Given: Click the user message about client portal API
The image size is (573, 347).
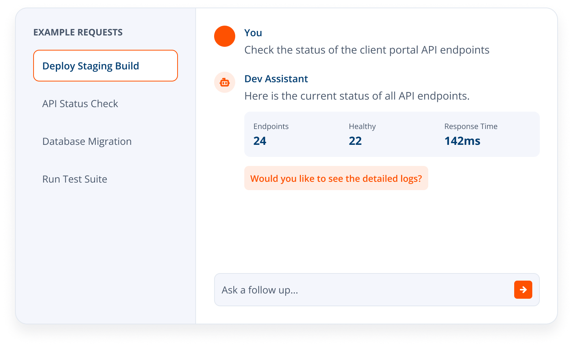Looking at the screenshot, I should [x=367, y=50].
